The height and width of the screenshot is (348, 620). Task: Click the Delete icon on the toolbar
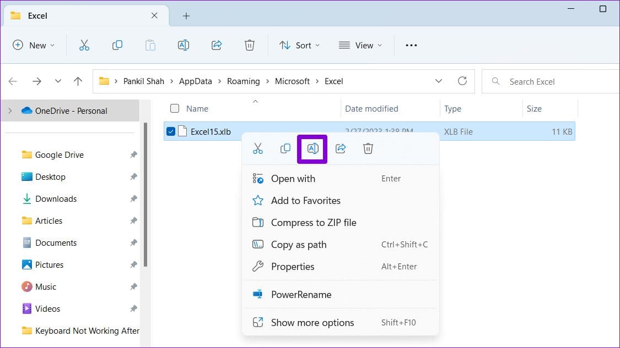(x=249, y=45)
